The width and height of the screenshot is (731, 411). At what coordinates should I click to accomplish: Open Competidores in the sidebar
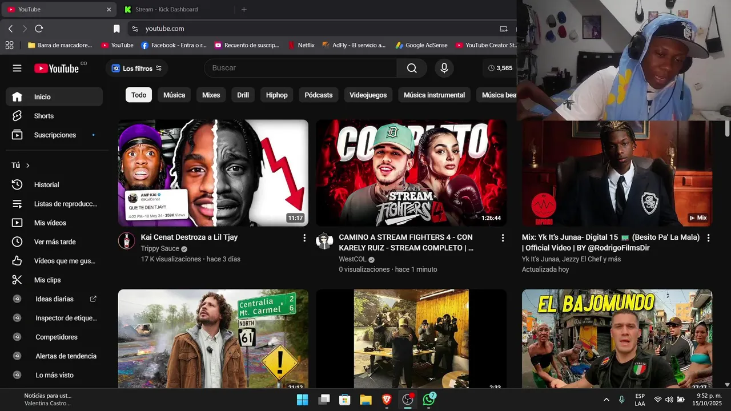pyautogui.click(x=54, y=337)
